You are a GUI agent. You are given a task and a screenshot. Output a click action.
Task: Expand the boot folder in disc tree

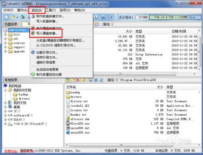point(5,34)
